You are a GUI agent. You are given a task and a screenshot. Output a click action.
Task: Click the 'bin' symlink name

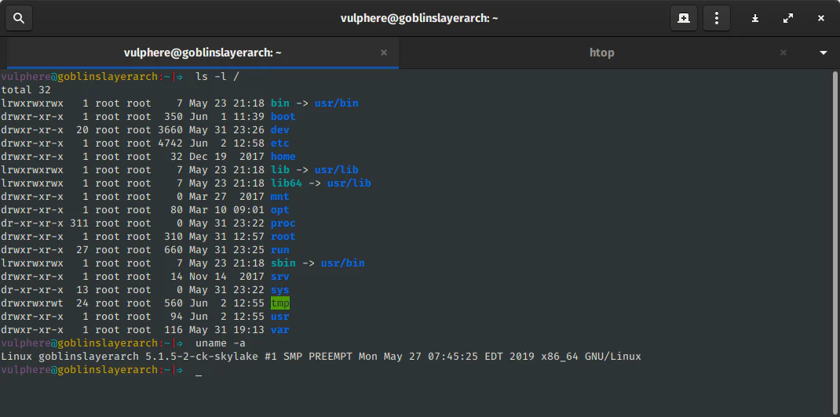[x=279, y=103]
